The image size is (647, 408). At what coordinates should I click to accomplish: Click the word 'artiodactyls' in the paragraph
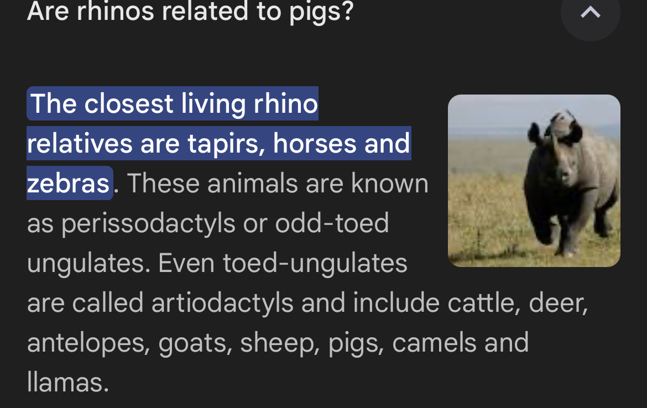pyautogui.click(x=222, y=303)
